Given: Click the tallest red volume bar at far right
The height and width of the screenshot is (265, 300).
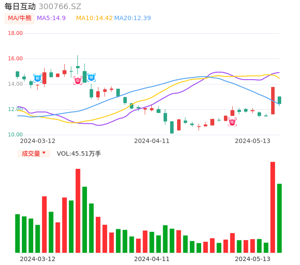Looking at the screenshot, I should coord(273,207).
